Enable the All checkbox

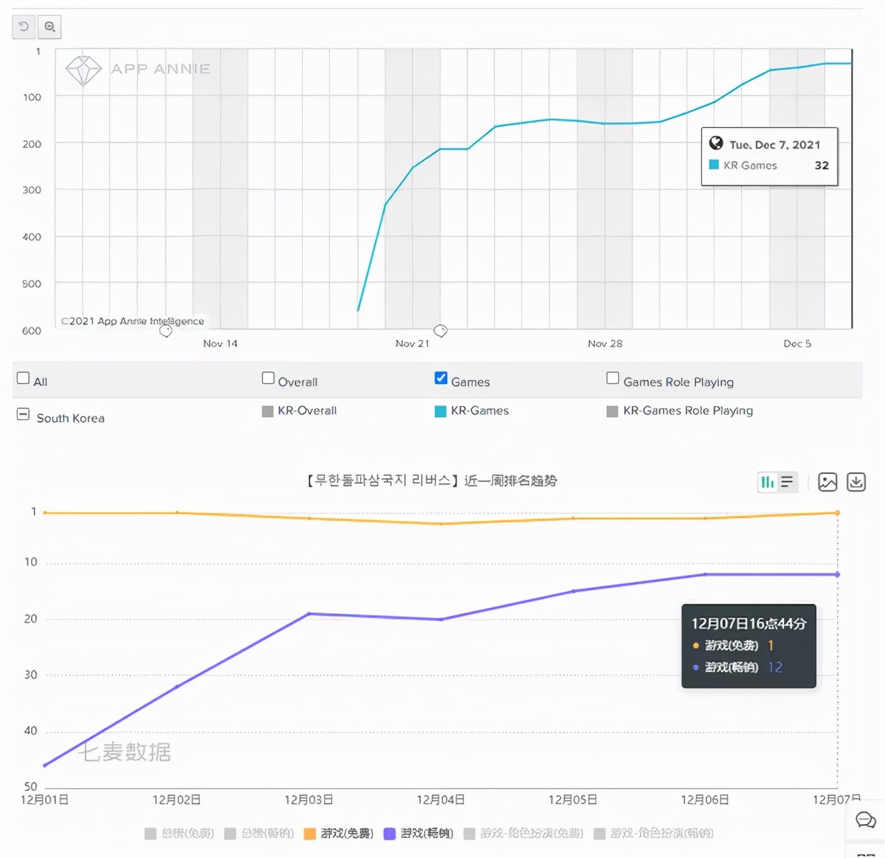(x=24, y=378)
